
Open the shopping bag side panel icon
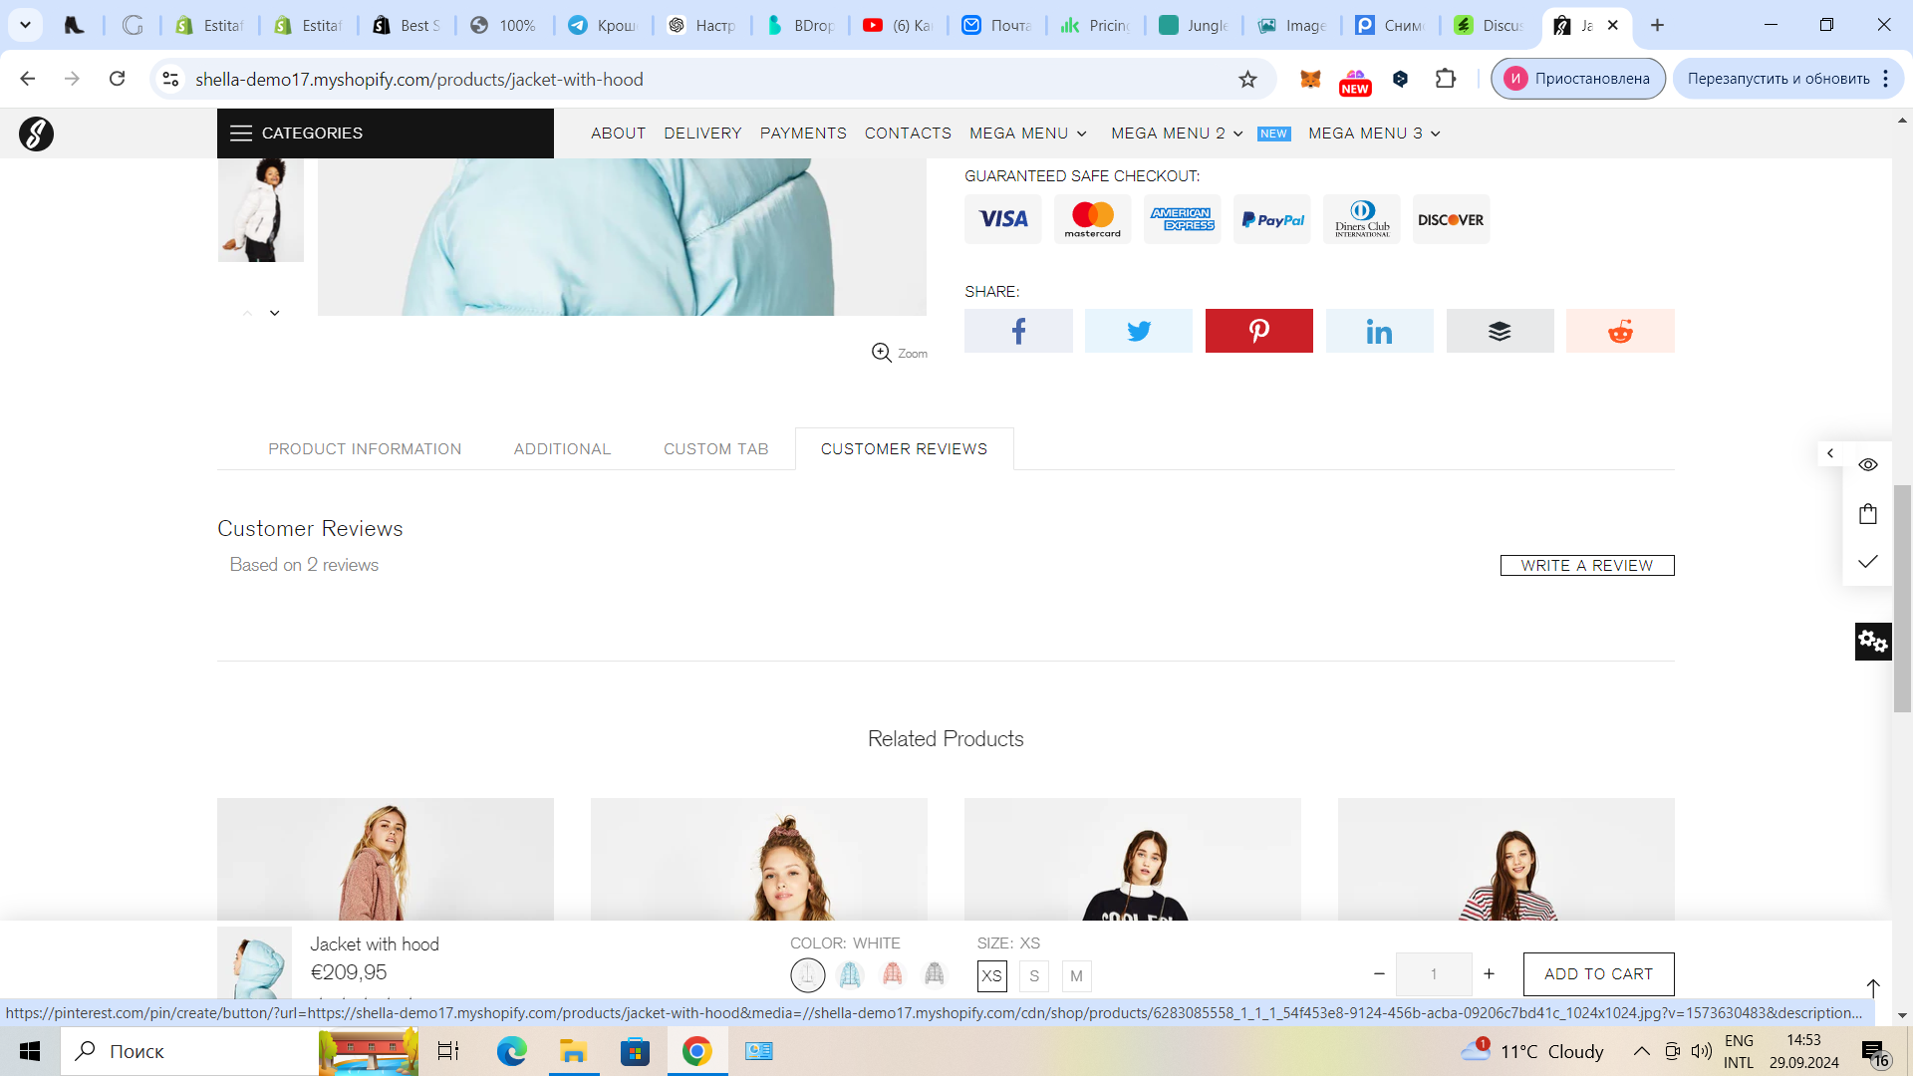[x=1868, y=514]
